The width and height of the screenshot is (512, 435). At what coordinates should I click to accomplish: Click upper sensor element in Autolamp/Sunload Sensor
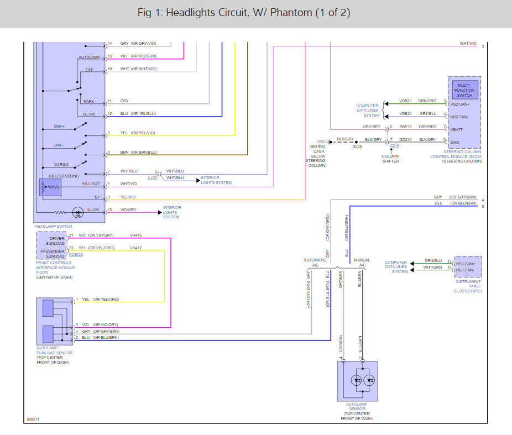point(48,308)
